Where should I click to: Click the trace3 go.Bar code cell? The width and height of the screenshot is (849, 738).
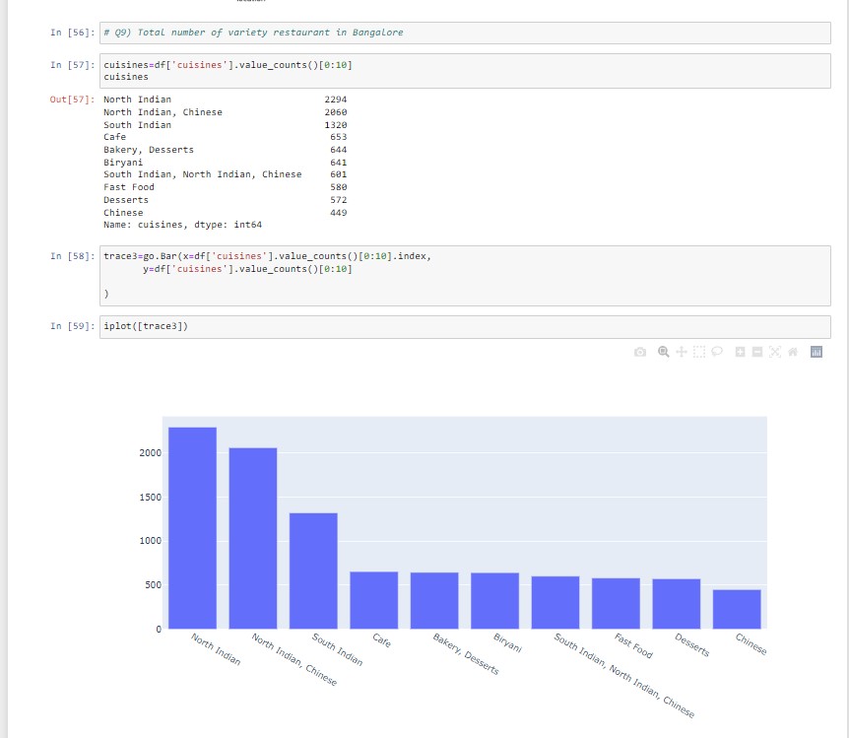coord(465,276)
